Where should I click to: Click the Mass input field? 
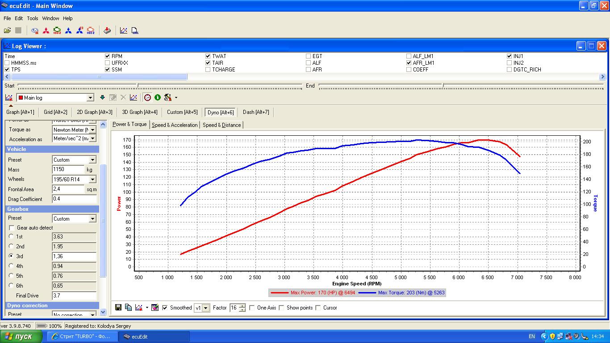click(x=68, y=169)
